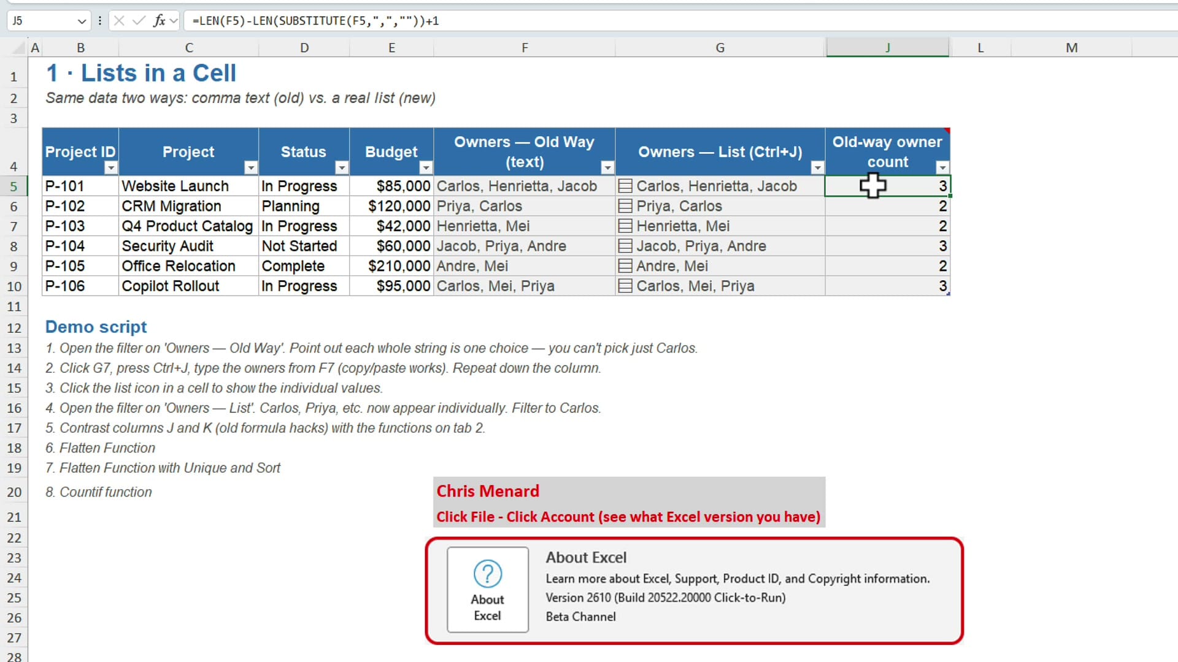Viewport: 1178px width, 662px height.
Task: Click the Copilot Rollout cell
Action: 188,286
